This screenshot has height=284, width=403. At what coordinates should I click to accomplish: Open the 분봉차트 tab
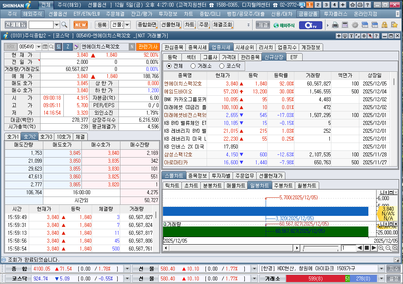pos(212,186)
